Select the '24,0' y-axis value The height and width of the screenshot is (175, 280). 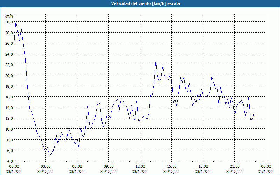click(9, 54)
